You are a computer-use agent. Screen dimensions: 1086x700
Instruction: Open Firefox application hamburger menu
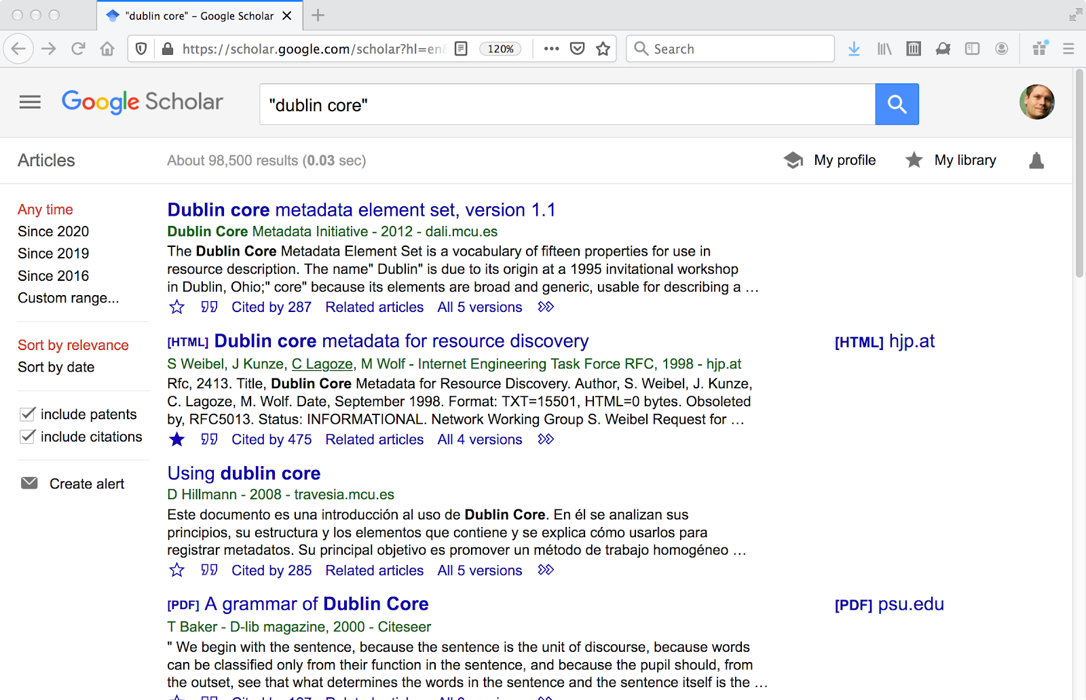(x=1068, y=49)
